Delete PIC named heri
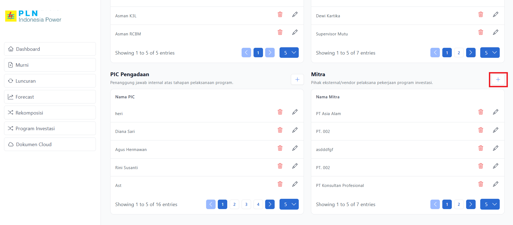This screenshot has width=513, height=225. point(280,112)
